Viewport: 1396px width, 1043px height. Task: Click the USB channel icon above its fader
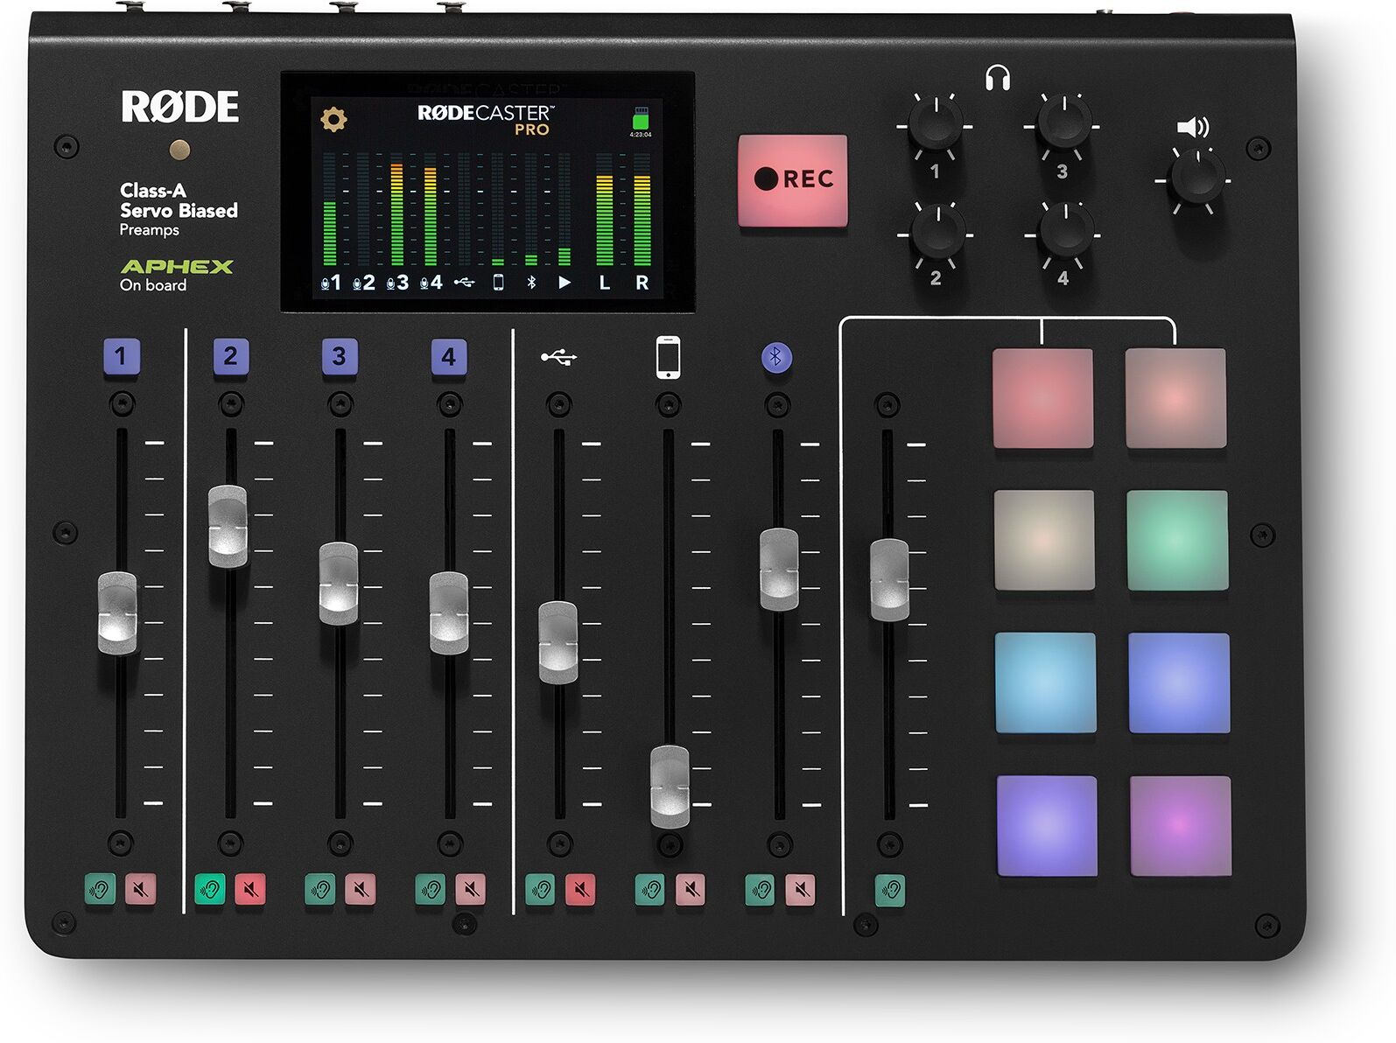558,357
